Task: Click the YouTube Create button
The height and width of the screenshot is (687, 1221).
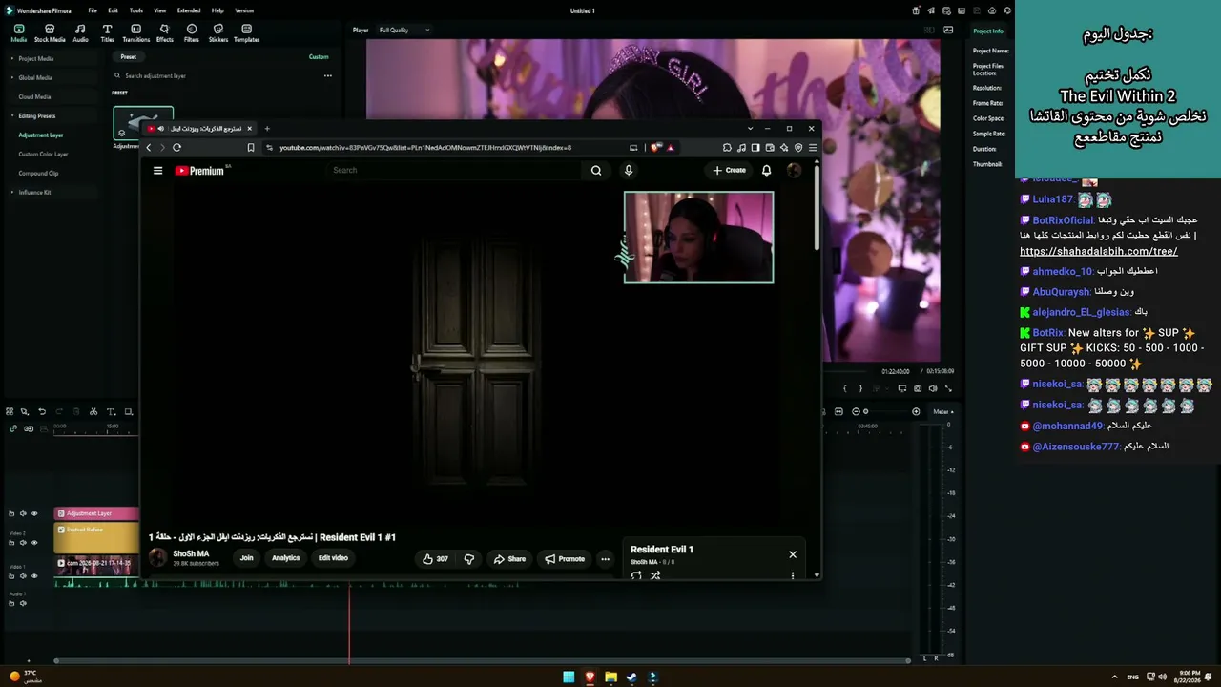Action: pyautogui.click(x=730, y=170)
